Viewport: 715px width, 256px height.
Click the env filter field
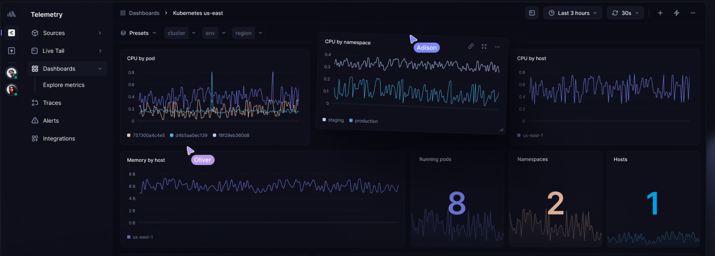(210, 33)
